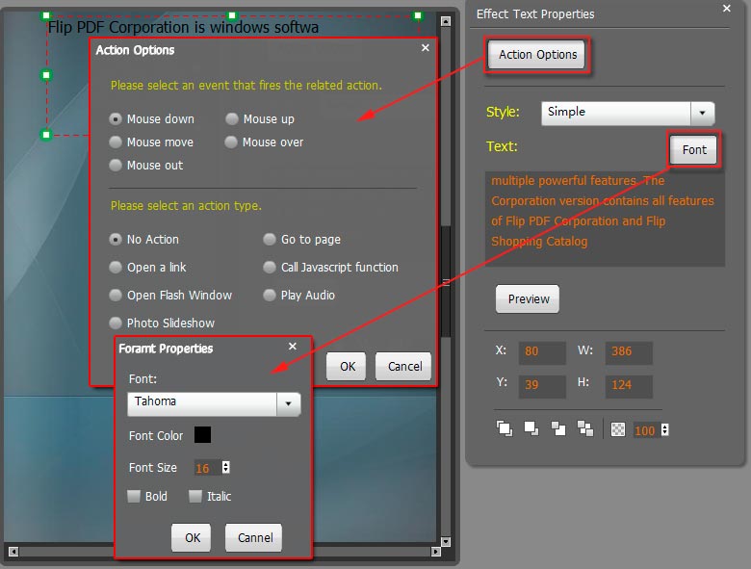Viewport: 751px width, 569px height.
Task: Click the X position input field
Action: [542, 352]
